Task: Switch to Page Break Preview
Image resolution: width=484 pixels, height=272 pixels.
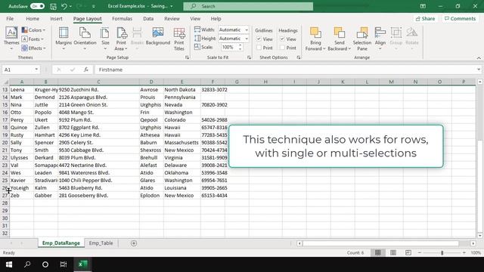Action: point(408,252)
